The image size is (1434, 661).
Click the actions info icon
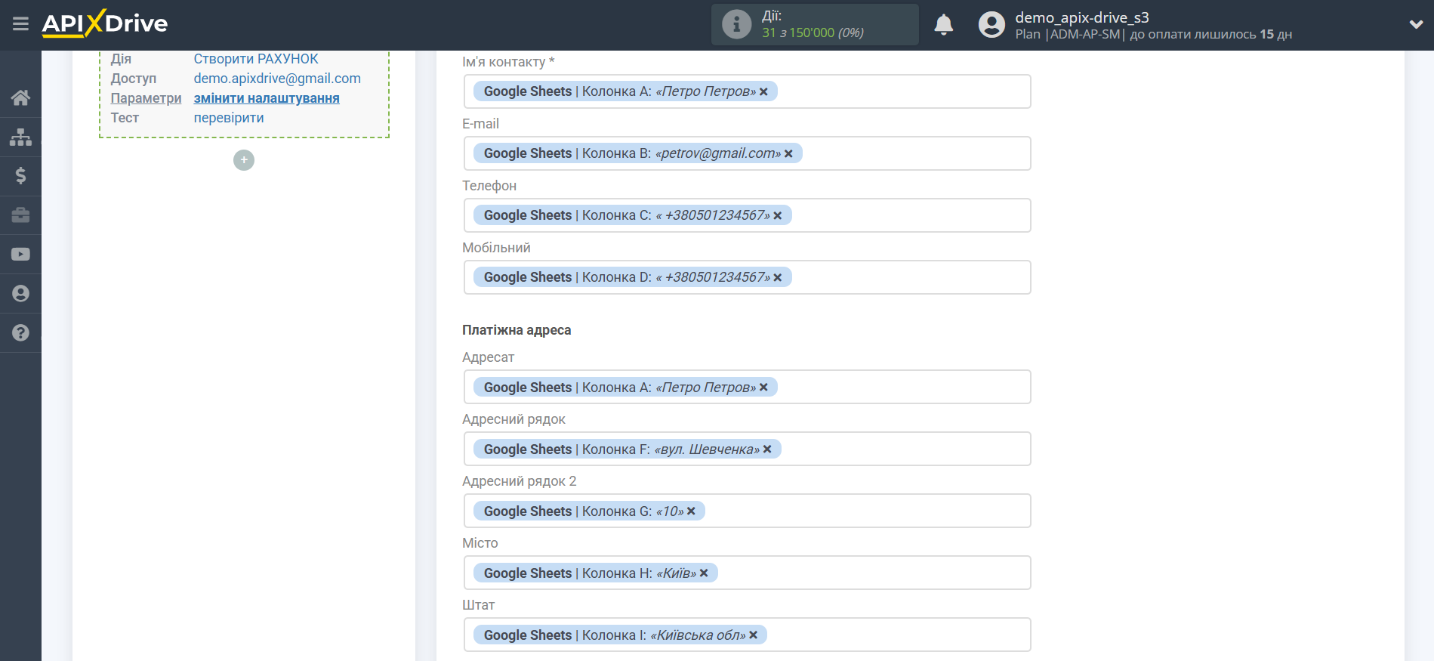[x=736, y=24]
